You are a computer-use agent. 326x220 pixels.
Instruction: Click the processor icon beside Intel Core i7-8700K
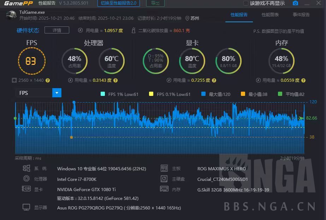coord(26,179)
